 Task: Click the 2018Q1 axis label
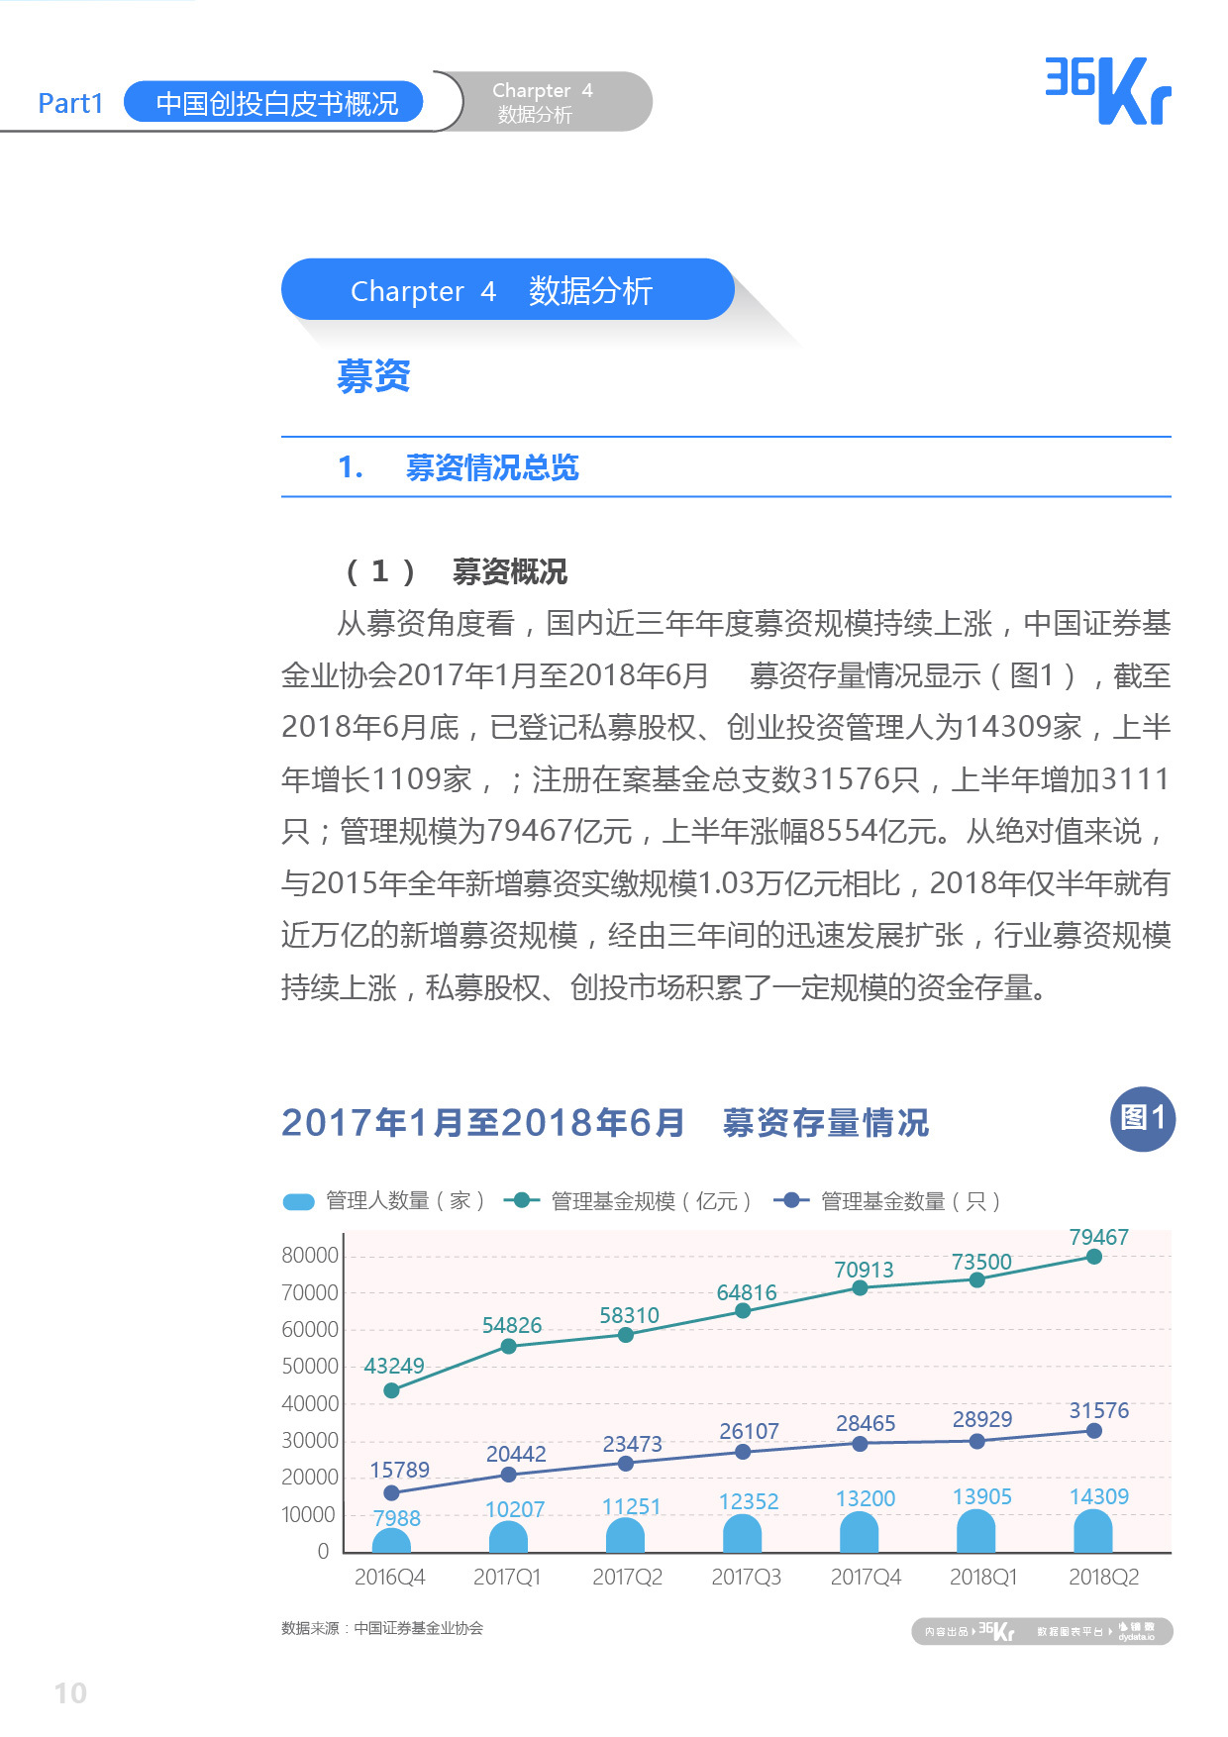(x=983, y=1577)
